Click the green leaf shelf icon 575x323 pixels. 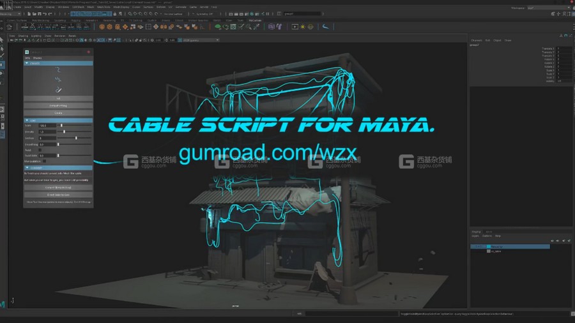pos(218,27)
